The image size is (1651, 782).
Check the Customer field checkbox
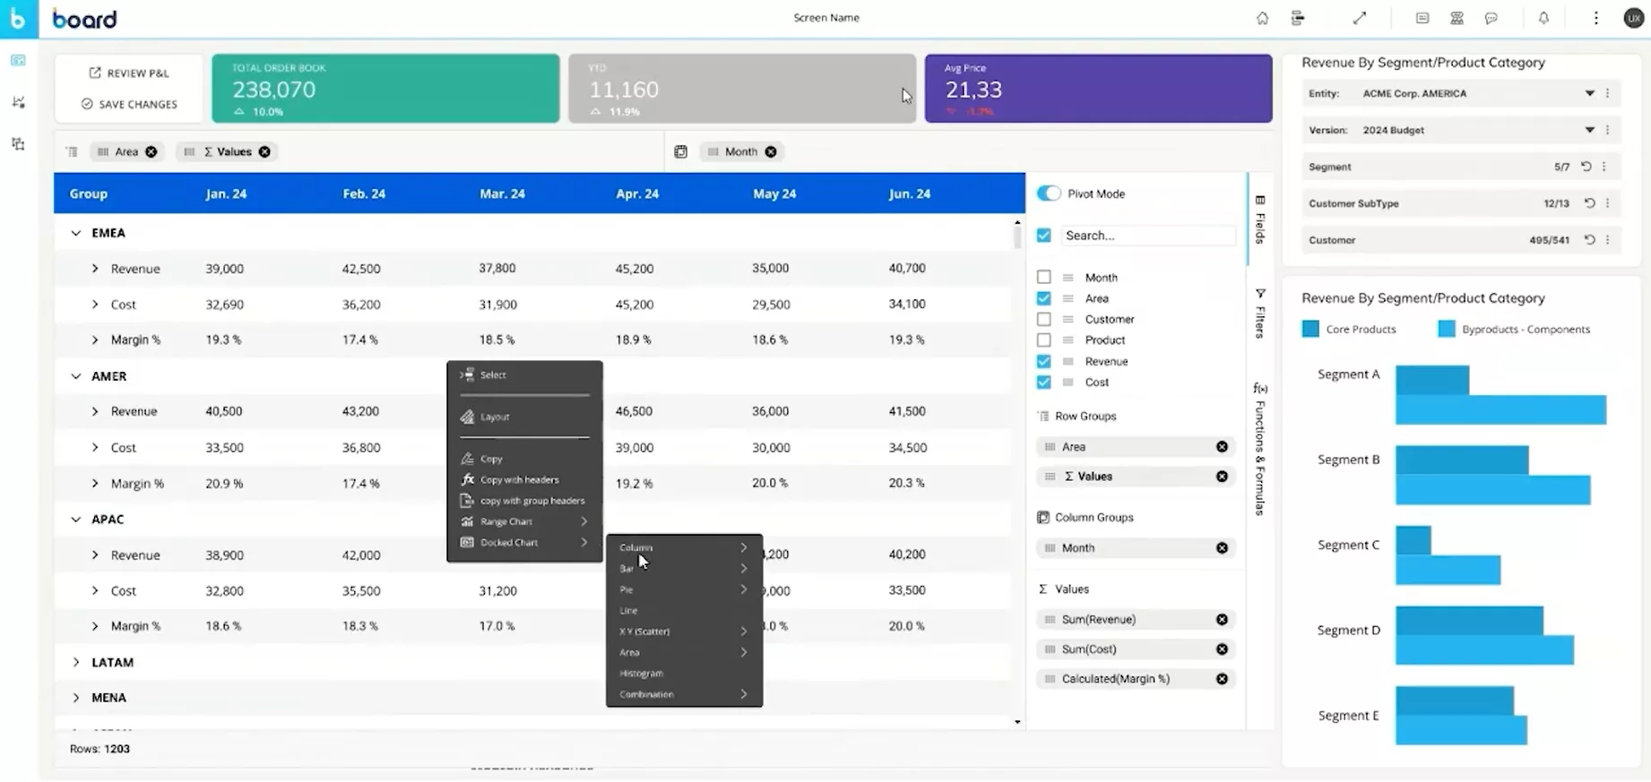point(1043,319)
